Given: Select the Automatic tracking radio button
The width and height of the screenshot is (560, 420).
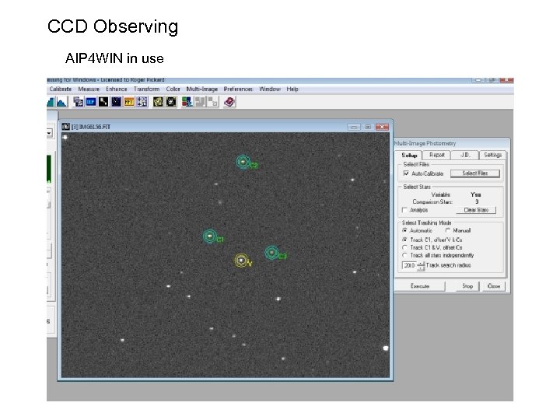Looking at the screenshot, I should [404, 230].
